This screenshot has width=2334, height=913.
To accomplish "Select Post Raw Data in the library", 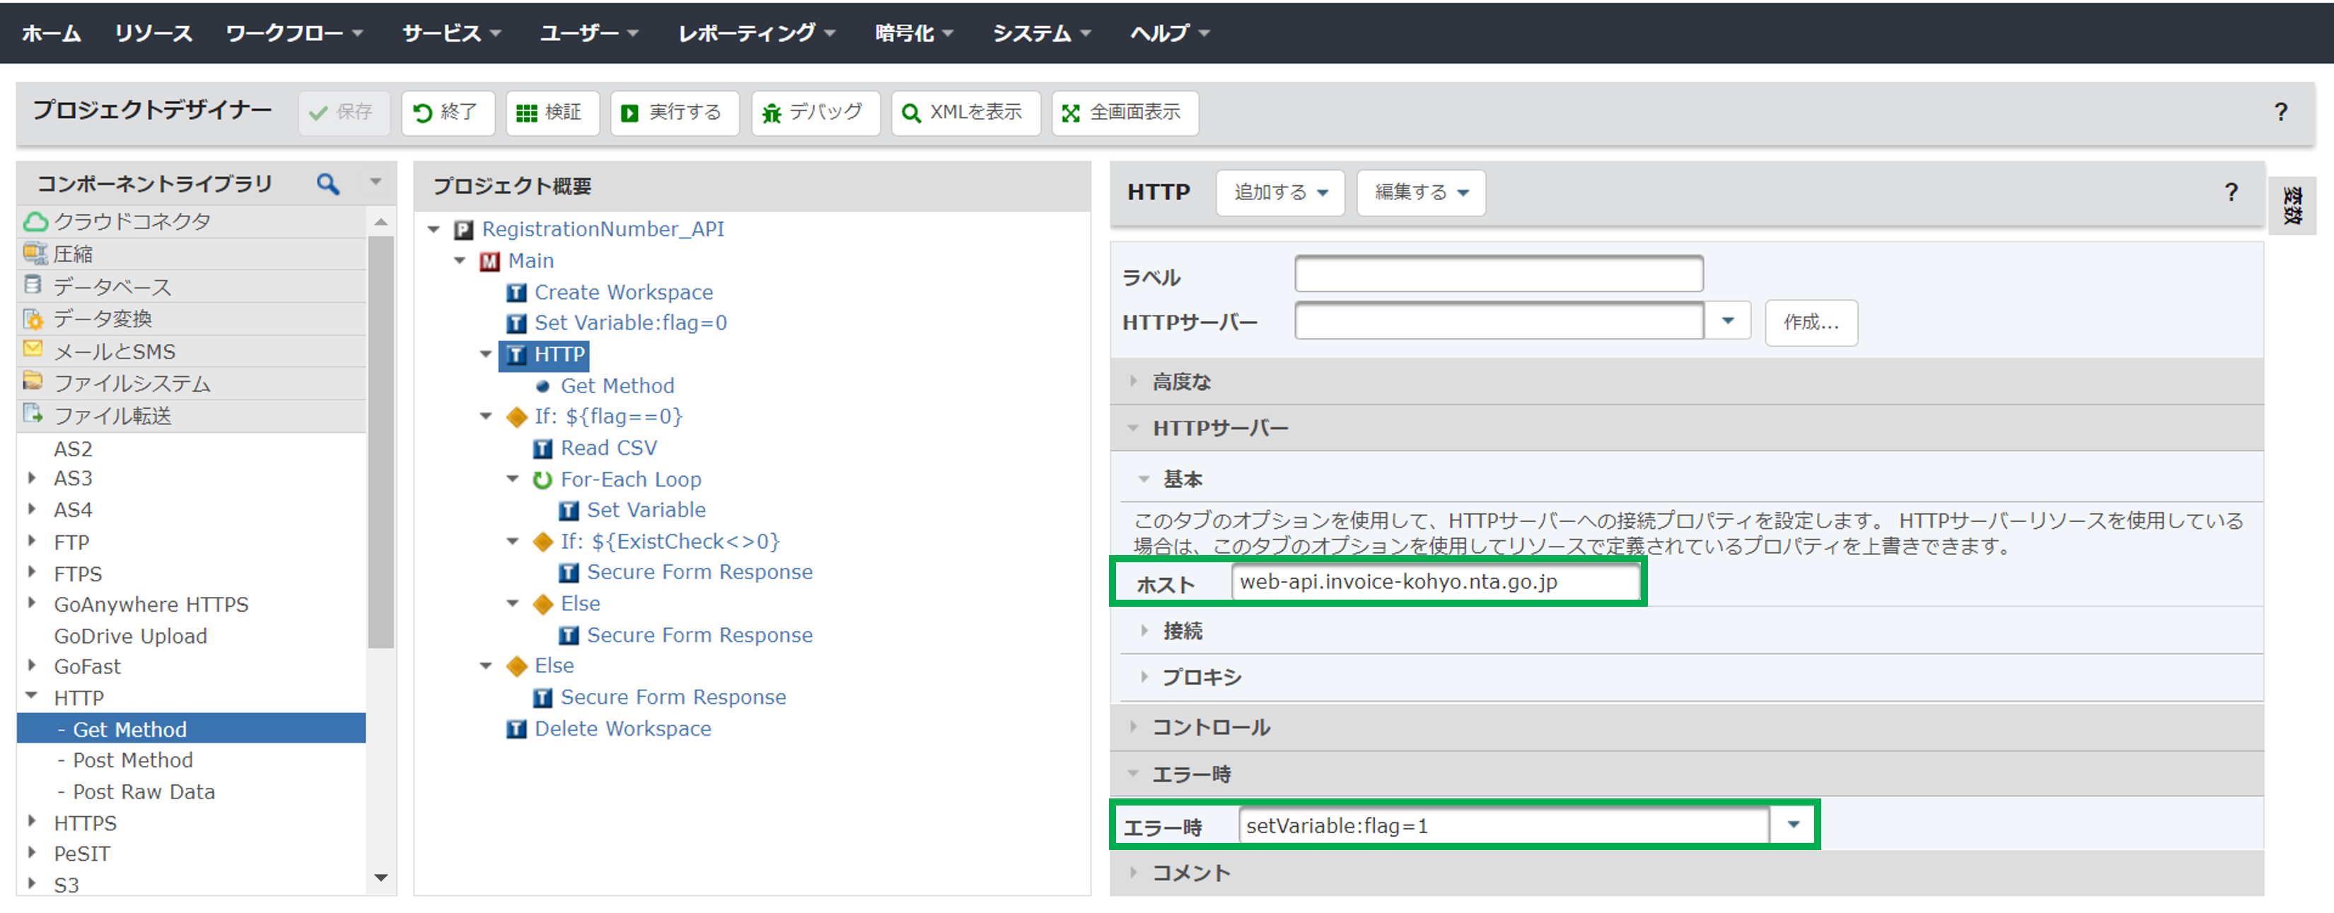I will [x=144, y=793].
